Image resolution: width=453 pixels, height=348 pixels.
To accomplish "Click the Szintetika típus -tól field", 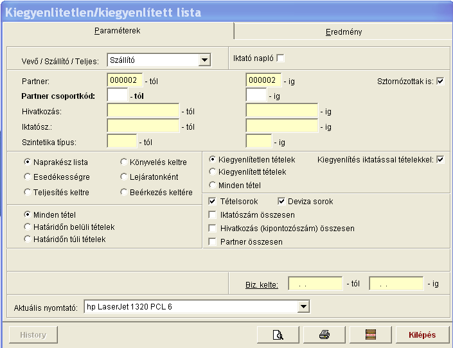I will click(x=121, y=141).
